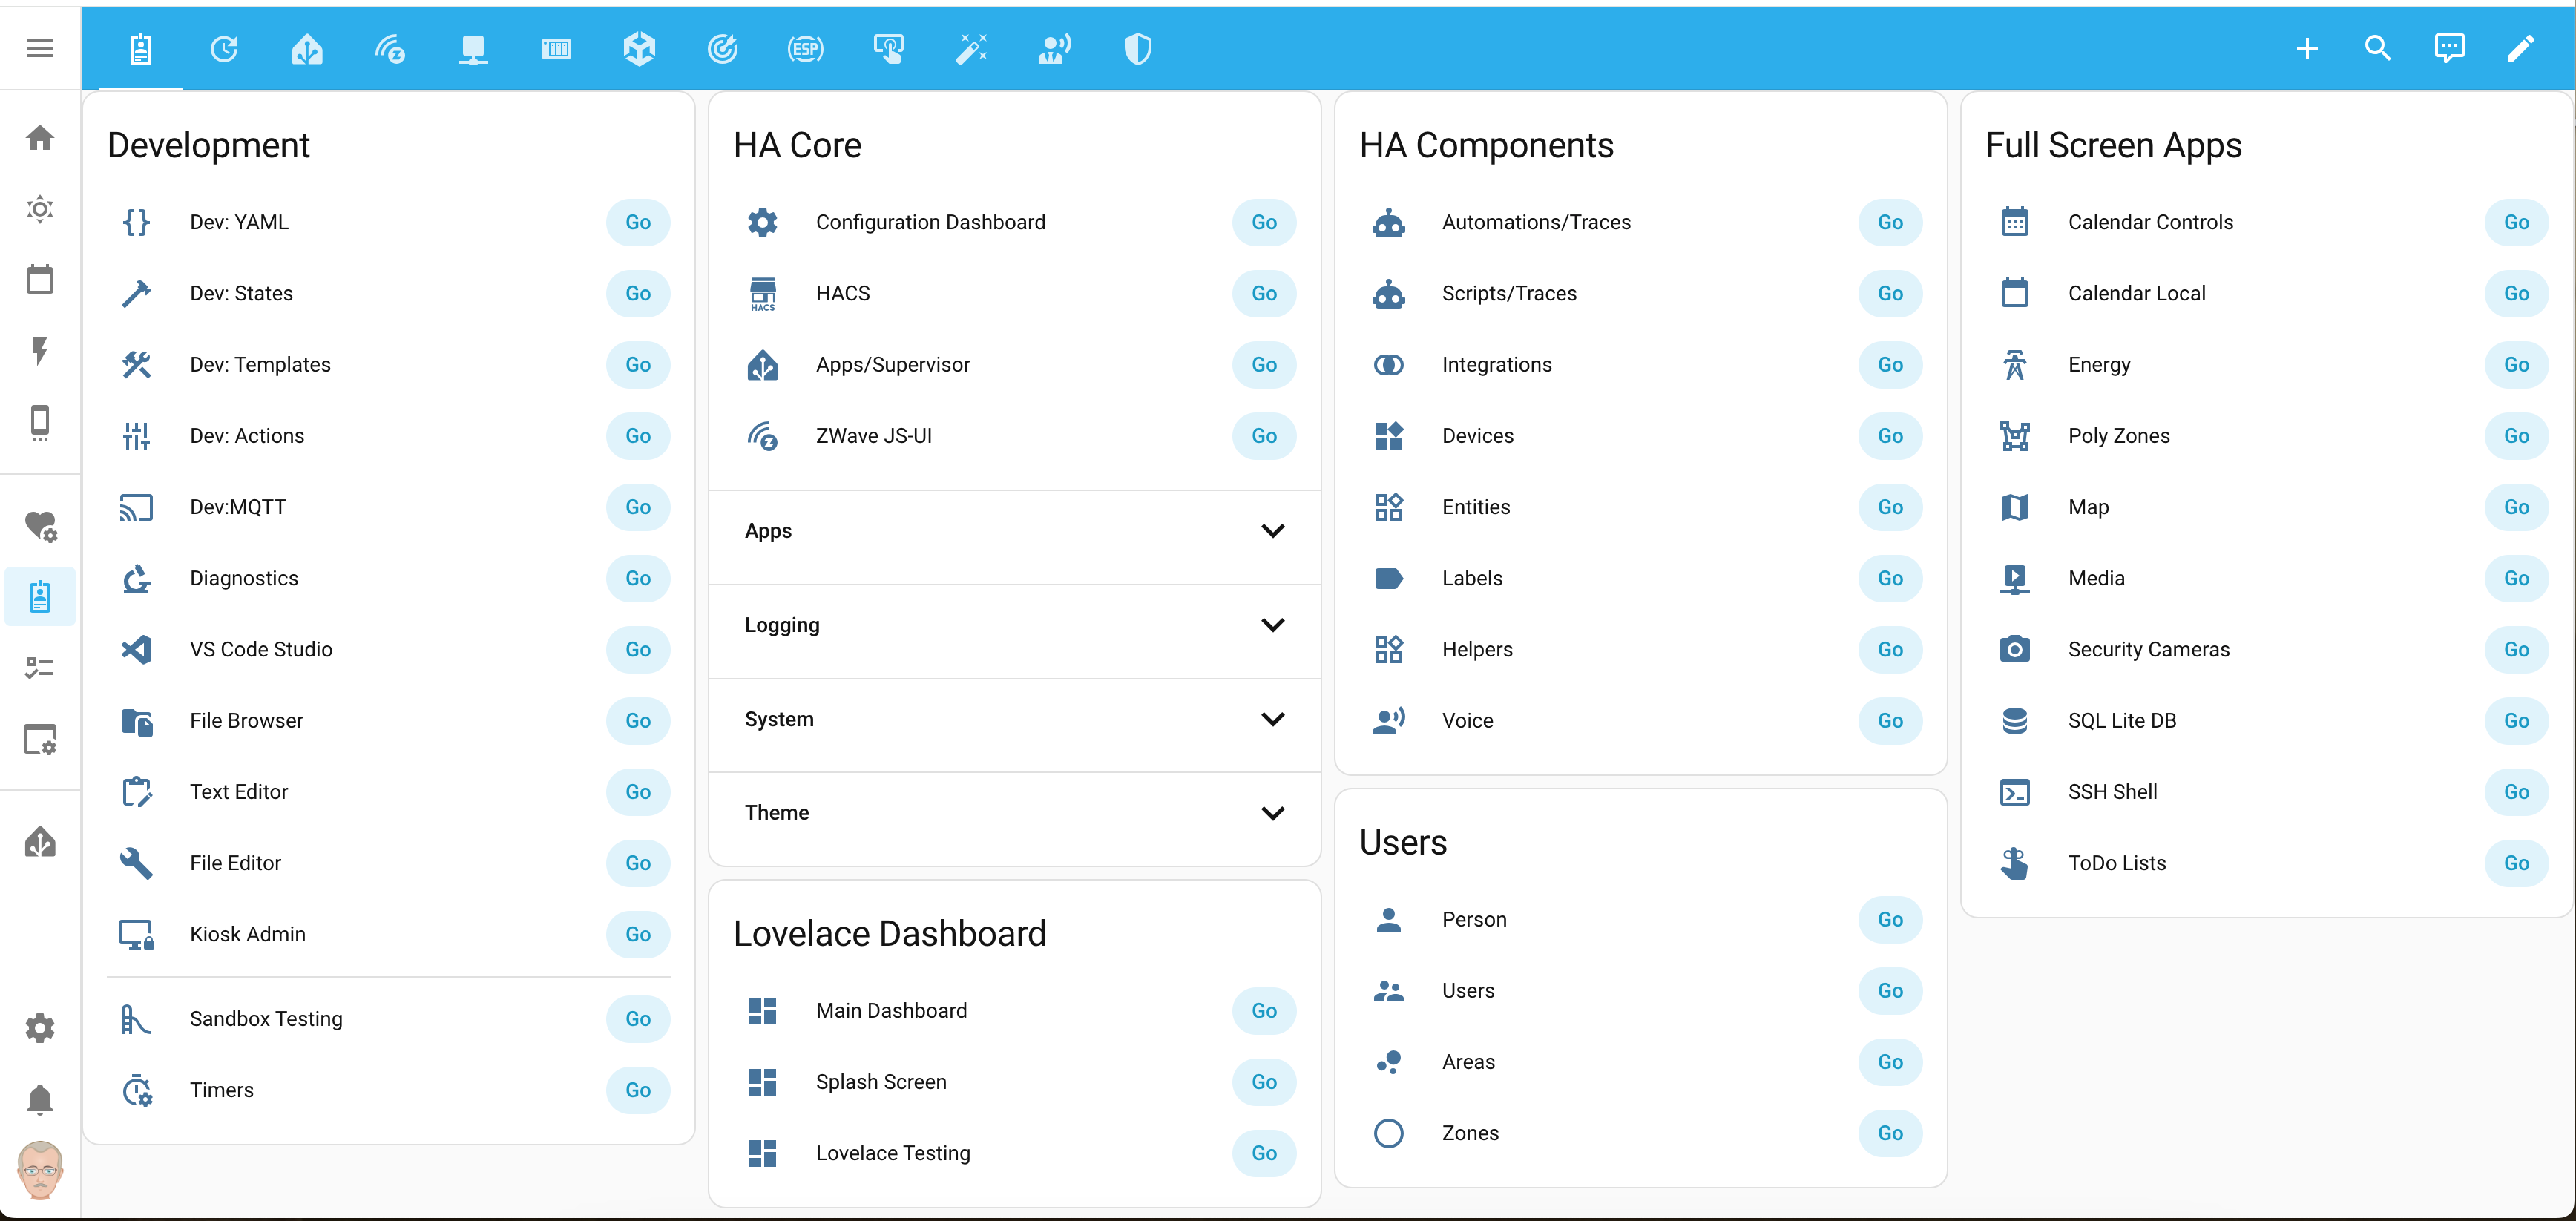Switch to the voice tab in top bar
Image resolution: width=2576 pixels, height=1221 pixels.
click(1055, 48)
